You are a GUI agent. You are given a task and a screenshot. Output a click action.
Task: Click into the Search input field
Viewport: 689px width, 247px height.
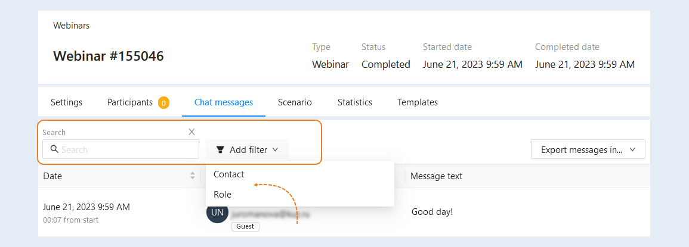(x=121, y=149)
